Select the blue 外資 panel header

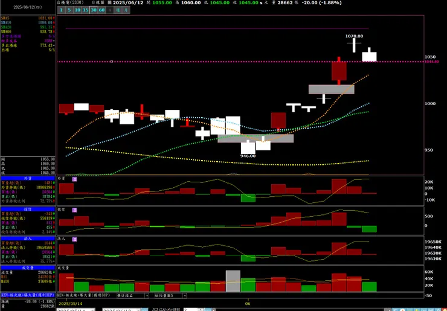[28, 178]
